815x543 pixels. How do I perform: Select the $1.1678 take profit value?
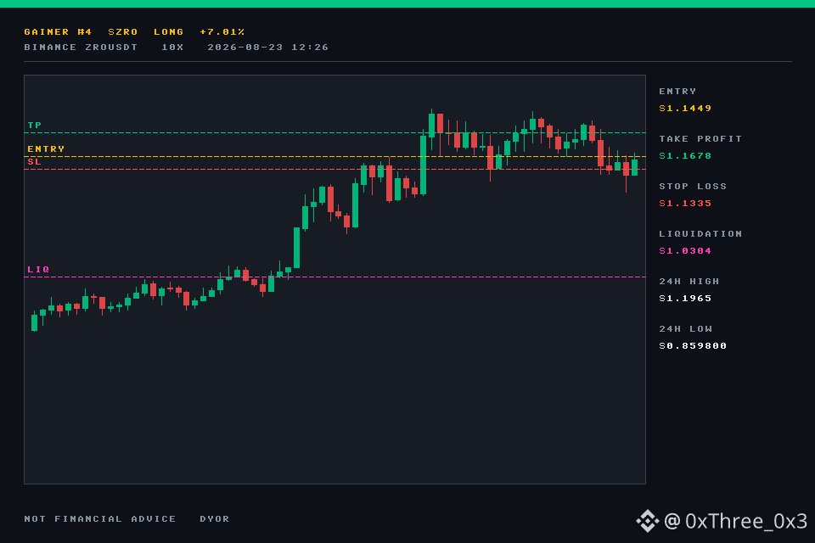coord(685,156)
